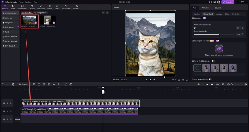Open the Enregistrer dropdown above media list
Image resolution: width=249 pixels, height=132 pixels.
pos(41,13)
